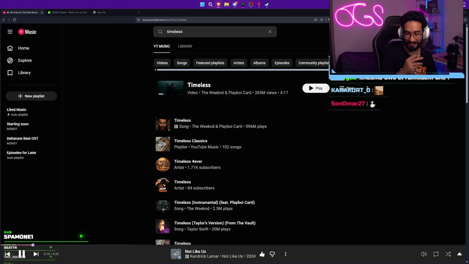Play the Timeless top result video
The width and height of the screenshot is (469, 264).
pos(316,88)
